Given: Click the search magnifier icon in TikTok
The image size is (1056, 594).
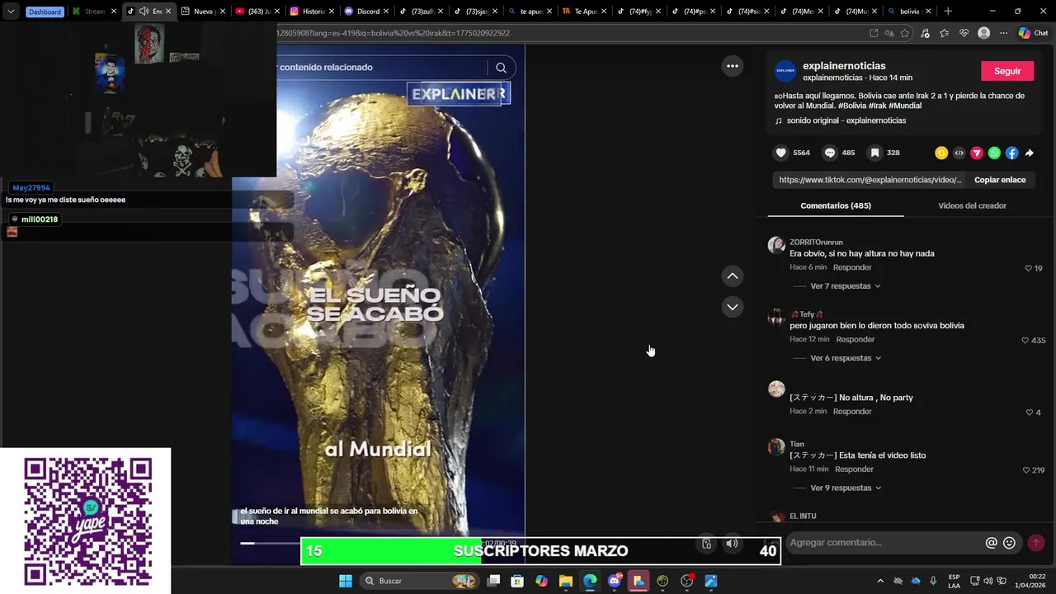Looking at the screenshot, I should [x=501, y=68].
